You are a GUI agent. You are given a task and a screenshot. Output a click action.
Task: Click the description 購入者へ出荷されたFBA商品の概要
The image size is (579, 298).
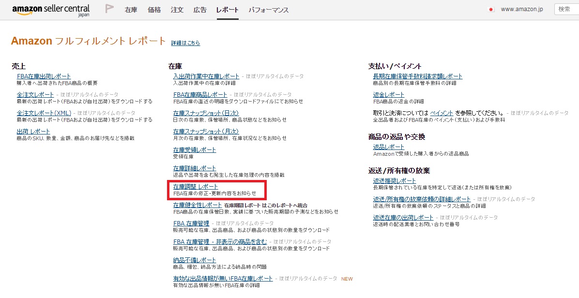[57, 83]
